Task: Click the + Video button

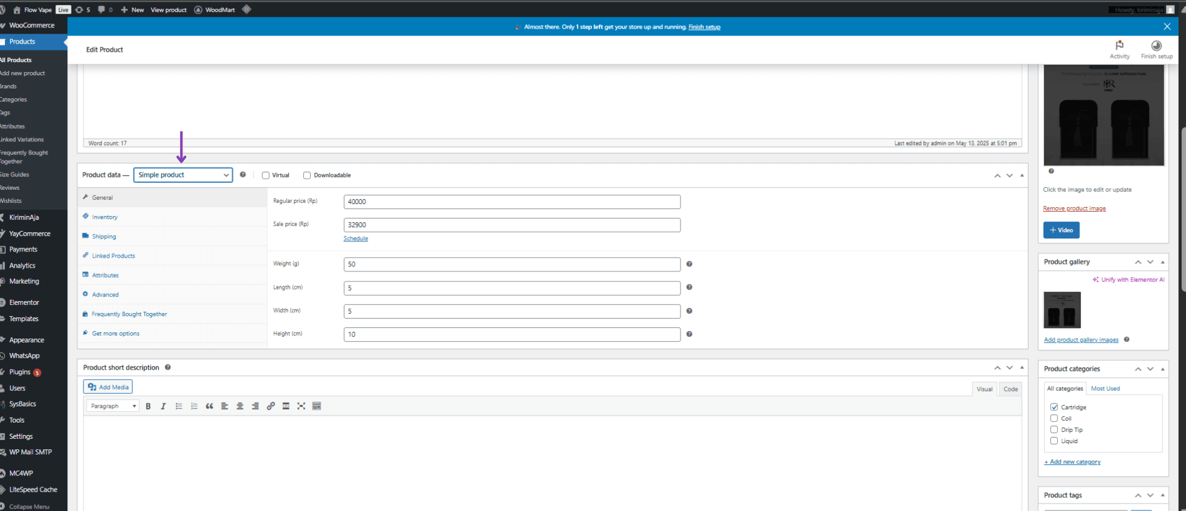Action: click(1061, 230)
